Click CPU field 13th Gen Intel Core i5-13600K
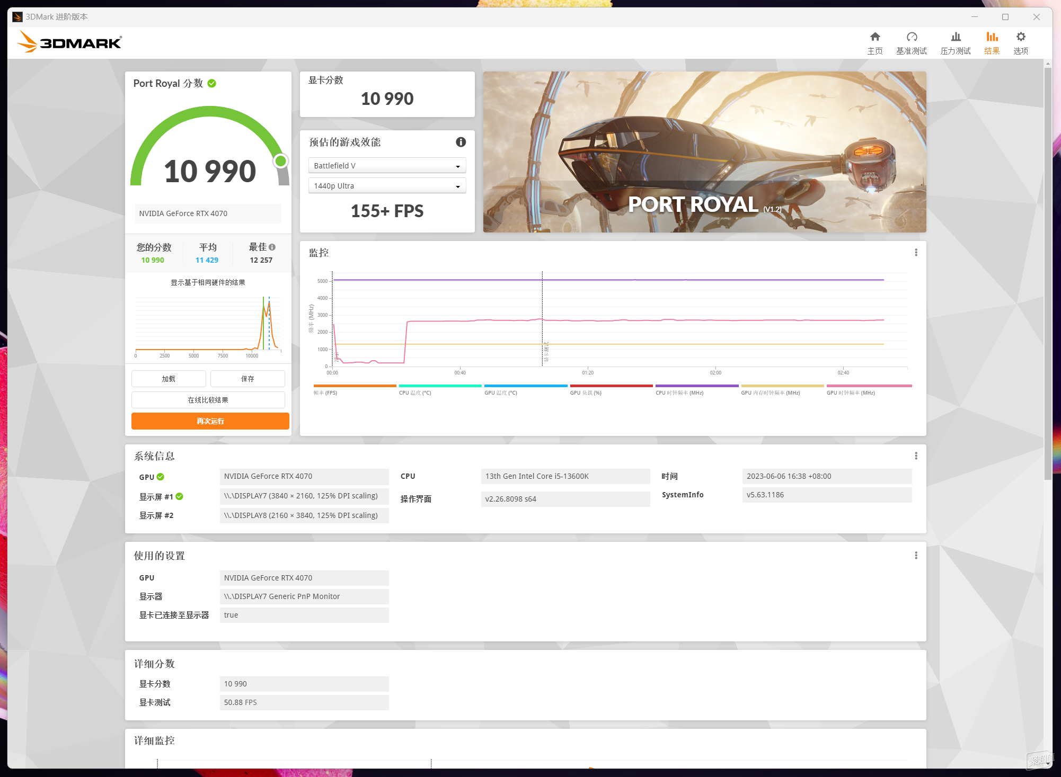Viewport: 1061px width, 777px height. click(565, 476)
